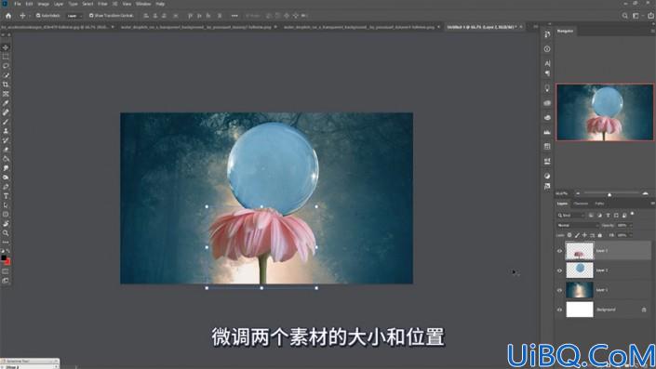
Task: Click the Navigator zoom-out small mountains icon
Action: click(x=578, y=193)
